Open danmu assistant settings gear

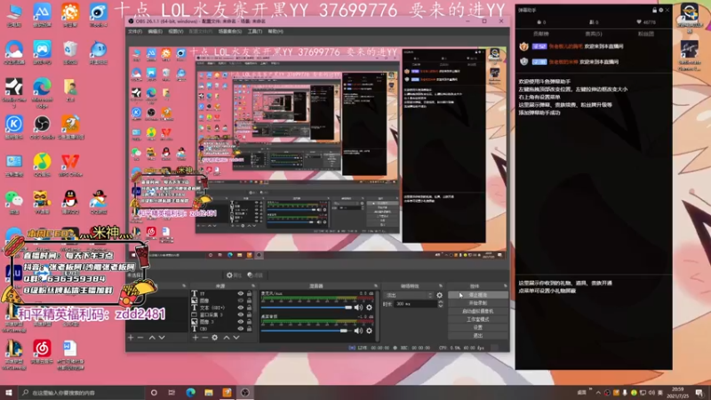coord(660,10)
